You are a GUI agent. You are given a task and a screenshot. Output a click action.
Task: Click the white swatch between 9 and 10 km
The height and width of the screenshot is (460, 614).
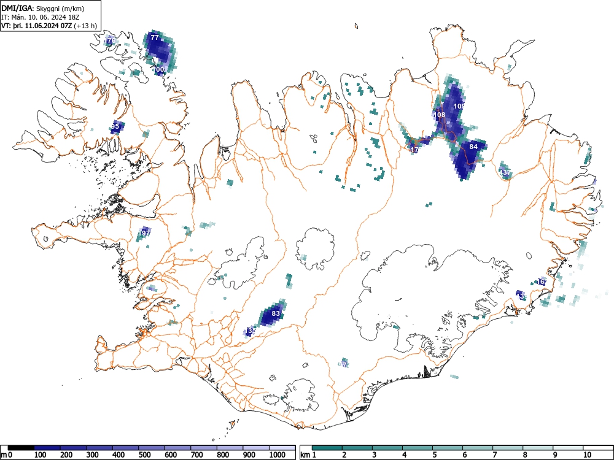coord(568,448)
